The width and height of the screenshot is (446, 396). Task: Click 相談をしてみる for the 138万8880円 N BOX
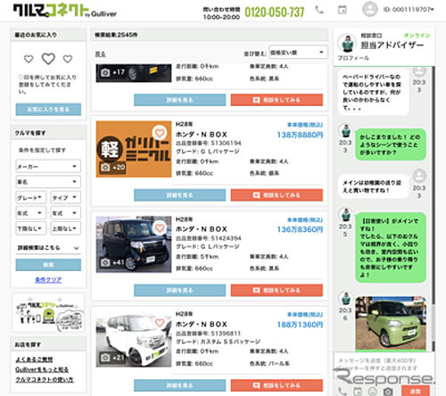pyautogui.click(x=277, y=195)
